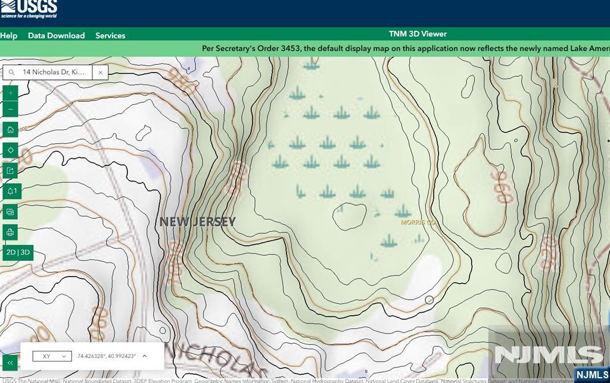Click the search magnifier icon
The height and width of the screenshot is (383, 610).
coord(12,72)
